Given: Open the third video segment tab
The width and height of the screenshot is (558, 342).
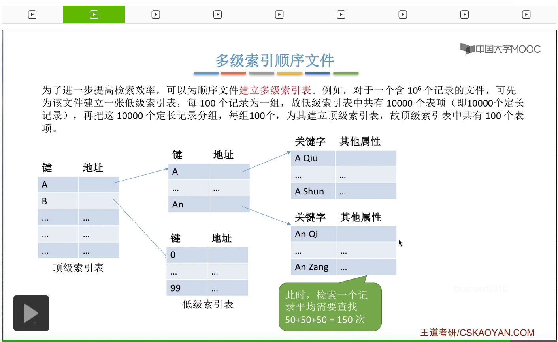Looking at the screenshot, I should pyautogui.click(x=156, y=15).
